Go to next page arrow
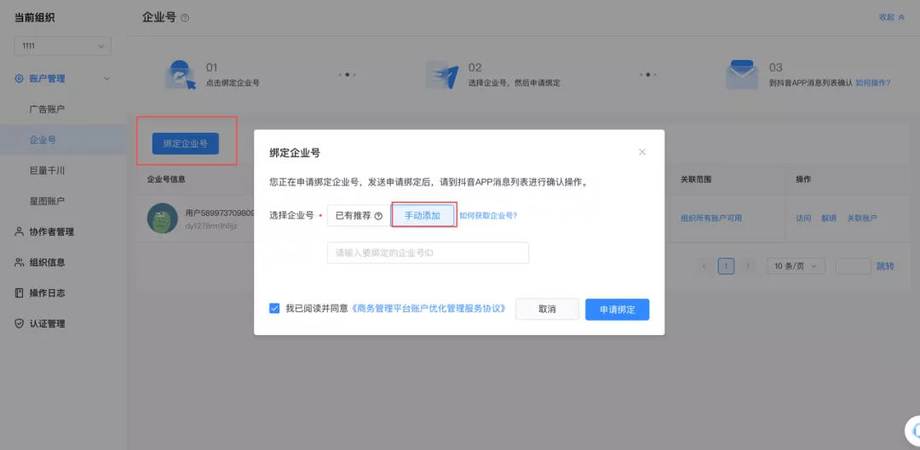This screenshot has width=920, height=450. click(x=747, y=266)
